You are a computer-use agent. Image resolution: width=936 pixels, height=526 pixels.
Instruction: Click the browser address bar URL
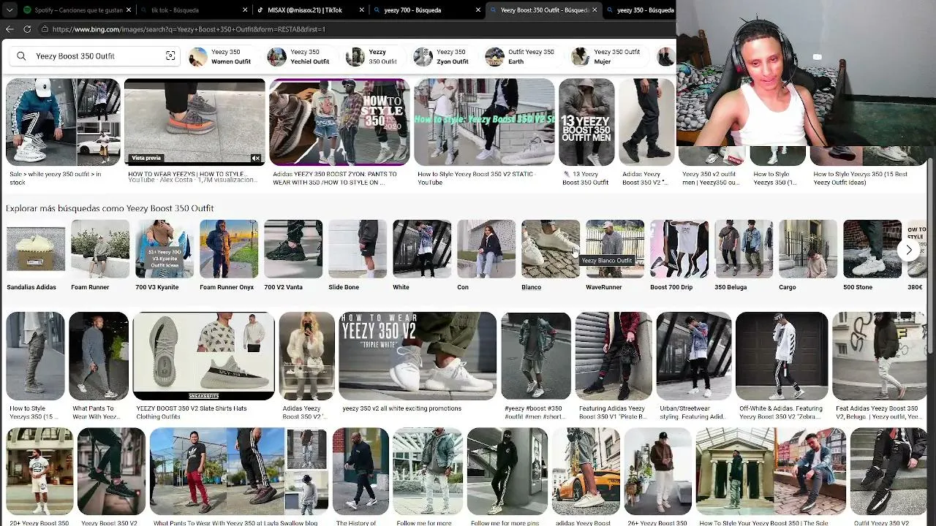click(189, 29)
